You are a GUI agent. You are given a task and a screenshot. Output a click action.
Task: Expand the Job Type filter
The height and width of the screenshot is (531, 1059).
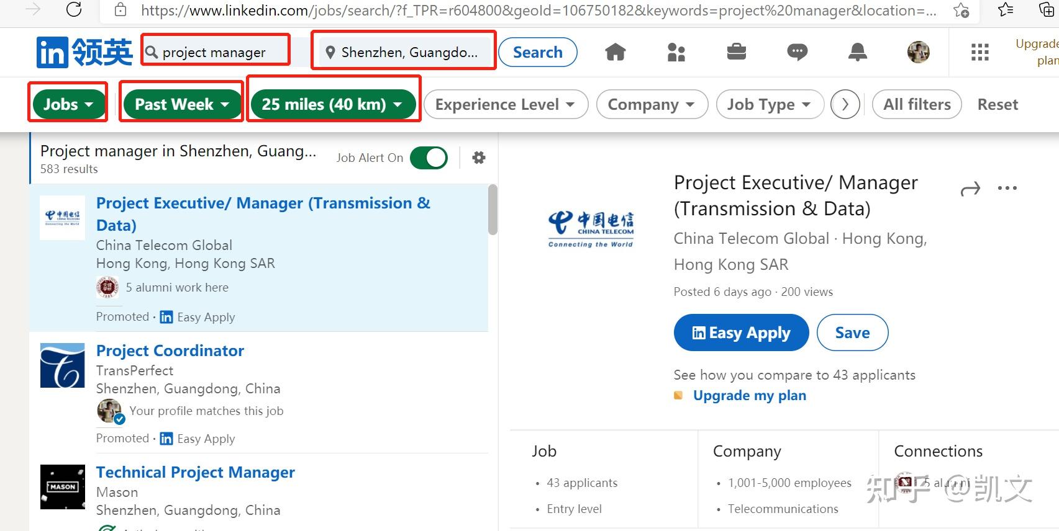(x=770, y=104)
